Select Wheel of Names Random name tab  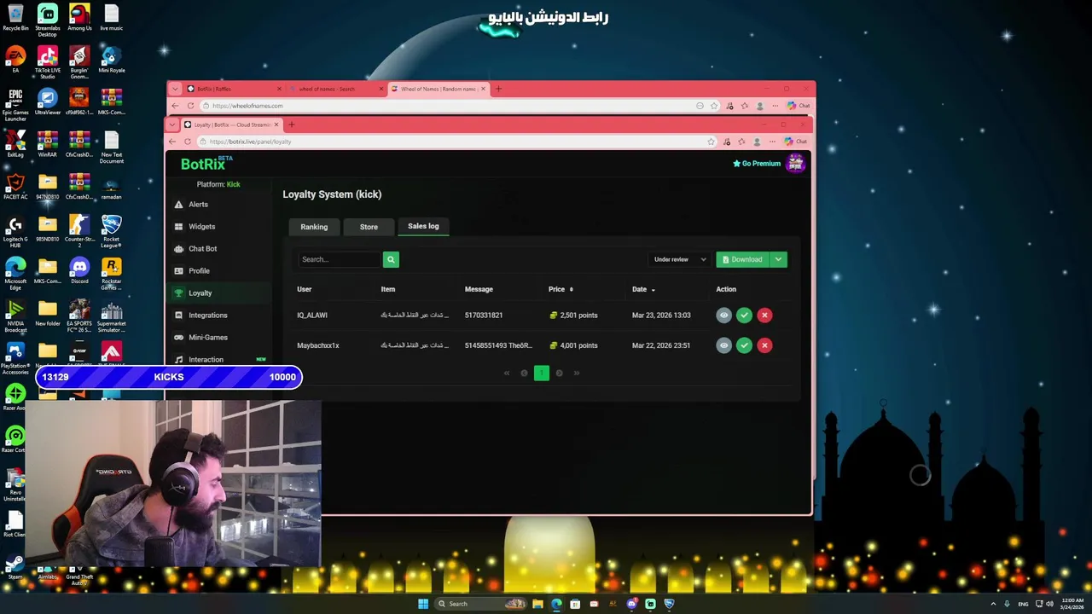(x=439, y=89)
